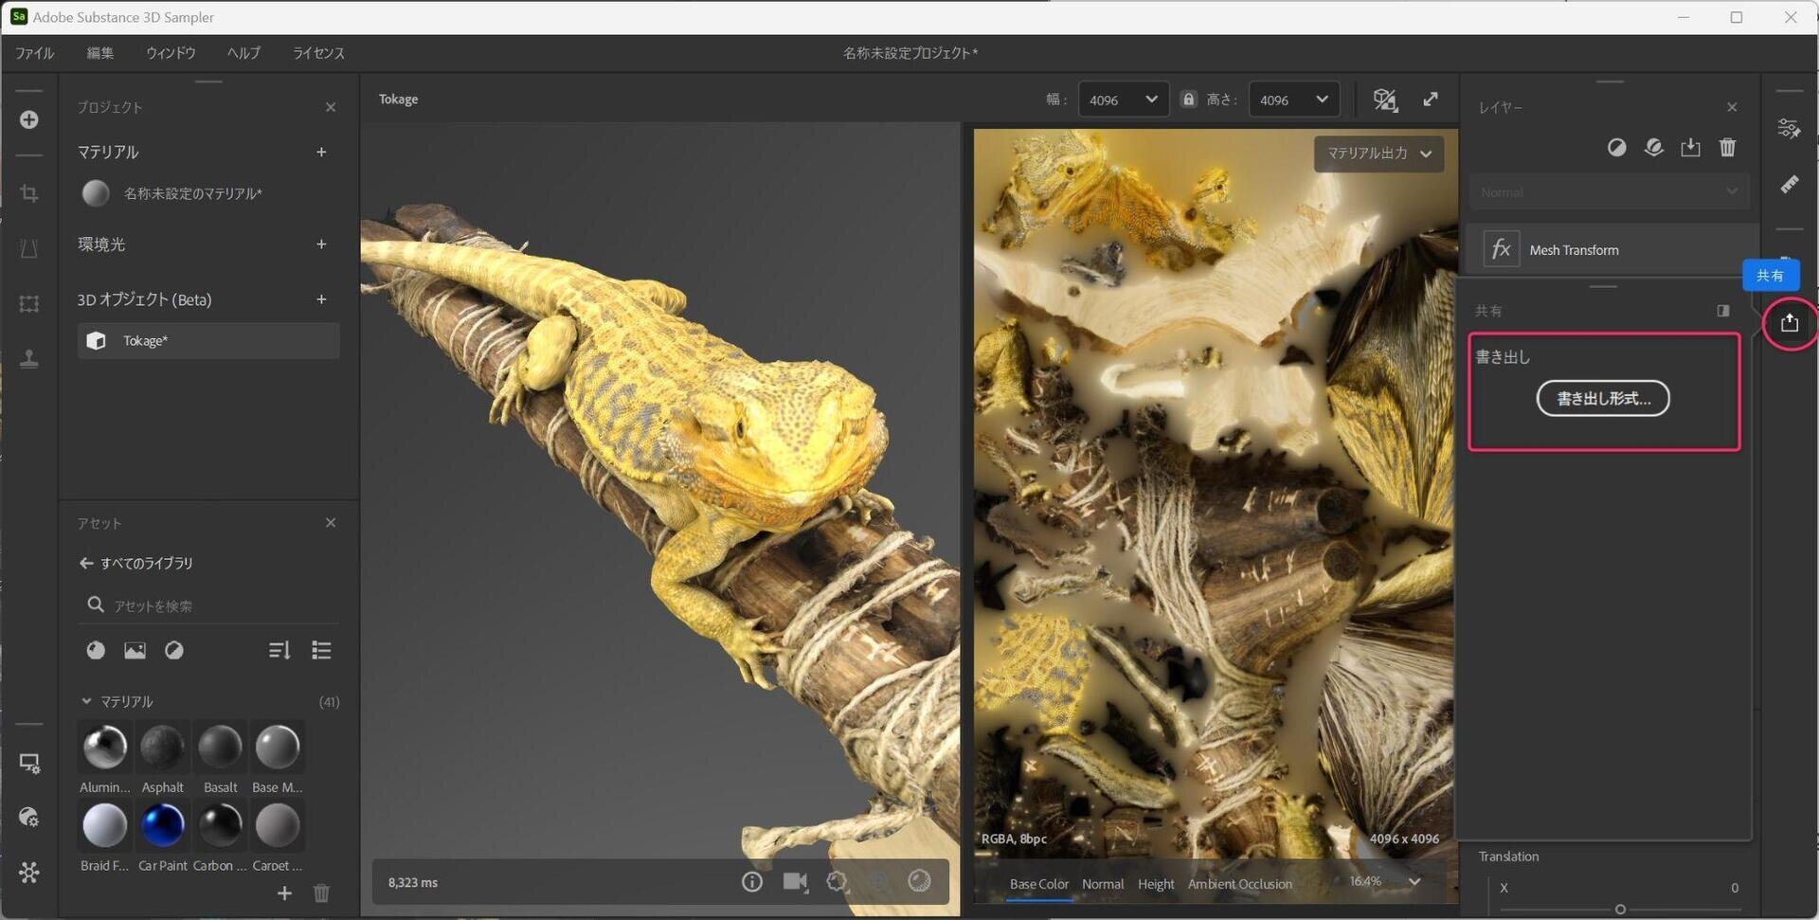The height and width of the screenshot is (920, 1819).
Task: Select the Tokage* 3D object
Action: [208, 341]
